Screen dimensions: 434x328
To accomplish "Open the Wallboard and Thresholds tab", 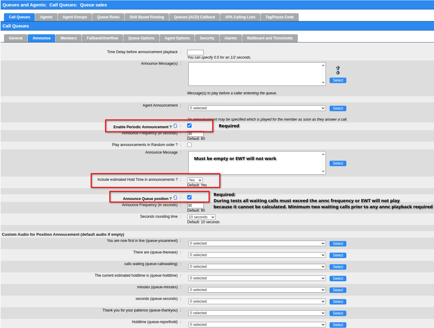I will click(x=270, y=38).
